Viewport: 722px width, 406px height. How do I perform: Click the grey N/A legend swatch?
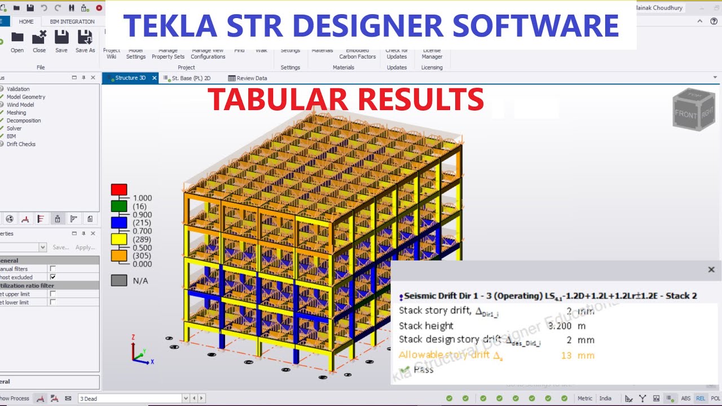pos(119,280)
